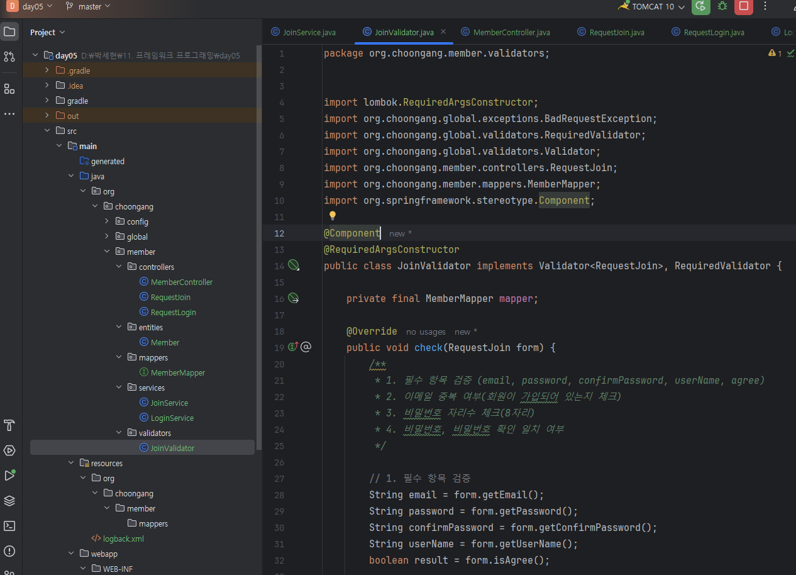Place cursor on @RequiredArgsConstructor annotation
The height and width of the screenshot is (575, 796).
pos(392,249)
